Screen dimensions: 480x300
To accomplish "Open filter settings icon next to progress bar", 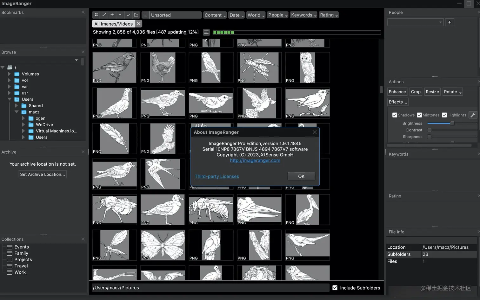I will tap(206, 32).
